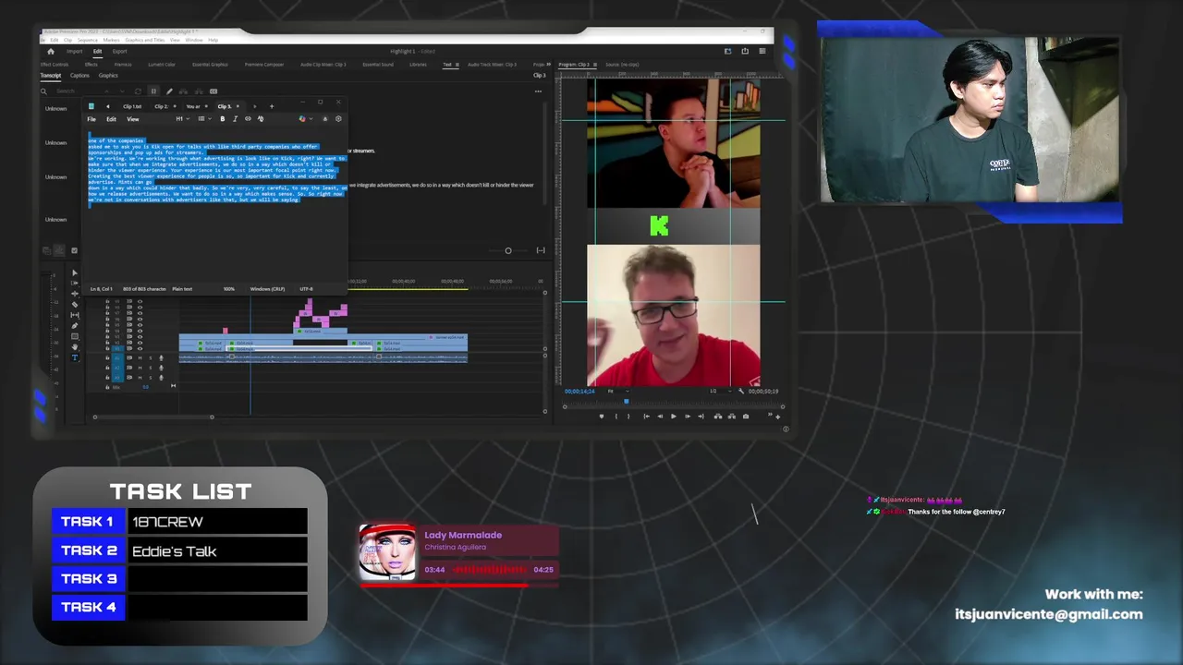
Task: Select the Selection tool in timeline toolbar
Action: (x=75, y=272)
